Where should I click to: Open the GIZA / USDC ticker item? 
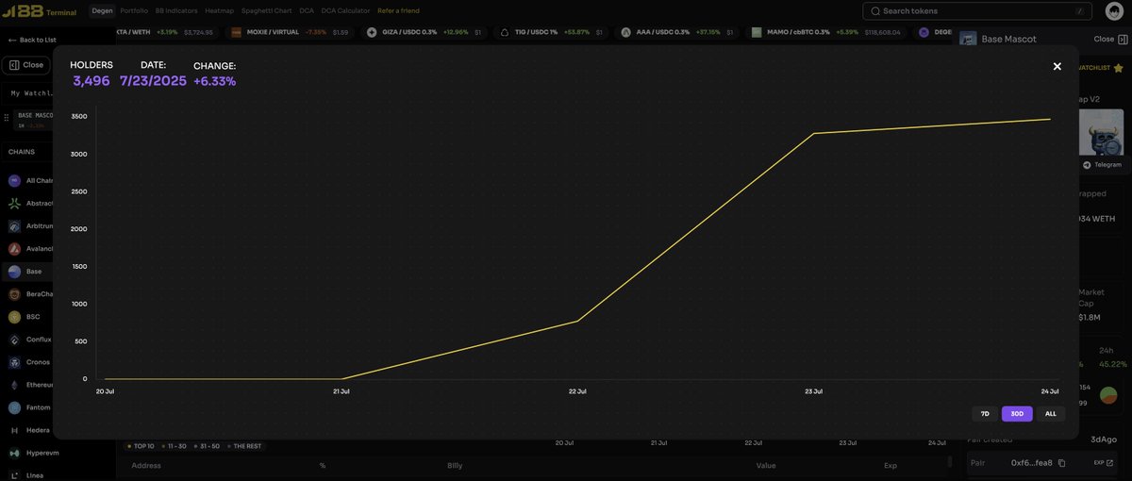point(424,32)
